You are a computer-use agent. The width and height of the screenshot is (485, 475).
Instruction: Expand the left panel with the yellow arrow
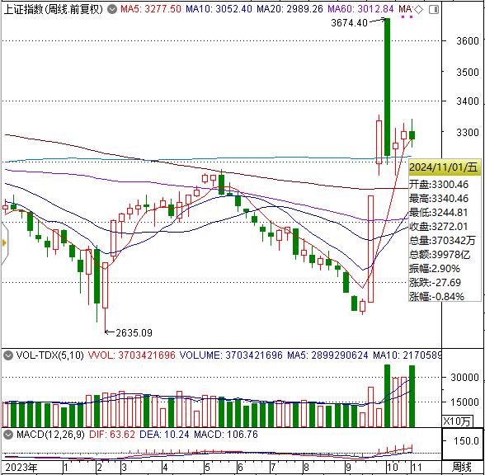[x=3, y=243]
